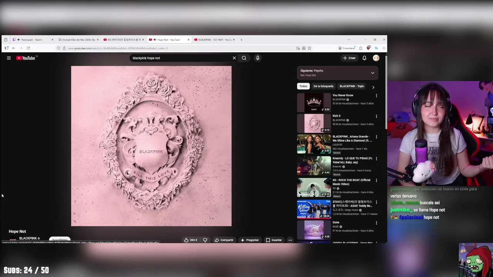Switch to the Festival Viña del Mar tab

pos(78,40)
